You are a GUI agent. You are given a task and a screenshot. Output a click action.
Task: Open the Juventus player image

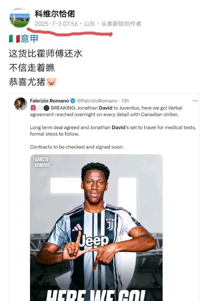(x=96, y=227)
